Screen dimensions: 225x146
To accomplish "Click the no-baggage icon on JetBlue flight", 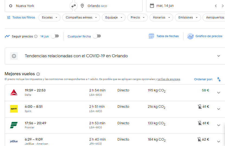I will click(x=199, y=139).
